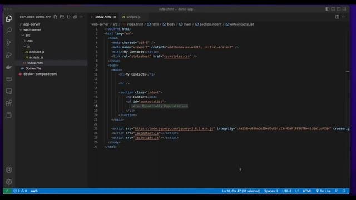Open the Docker view in activity bar
Viewport: 356px width, 200px height.
click(9, 67)
